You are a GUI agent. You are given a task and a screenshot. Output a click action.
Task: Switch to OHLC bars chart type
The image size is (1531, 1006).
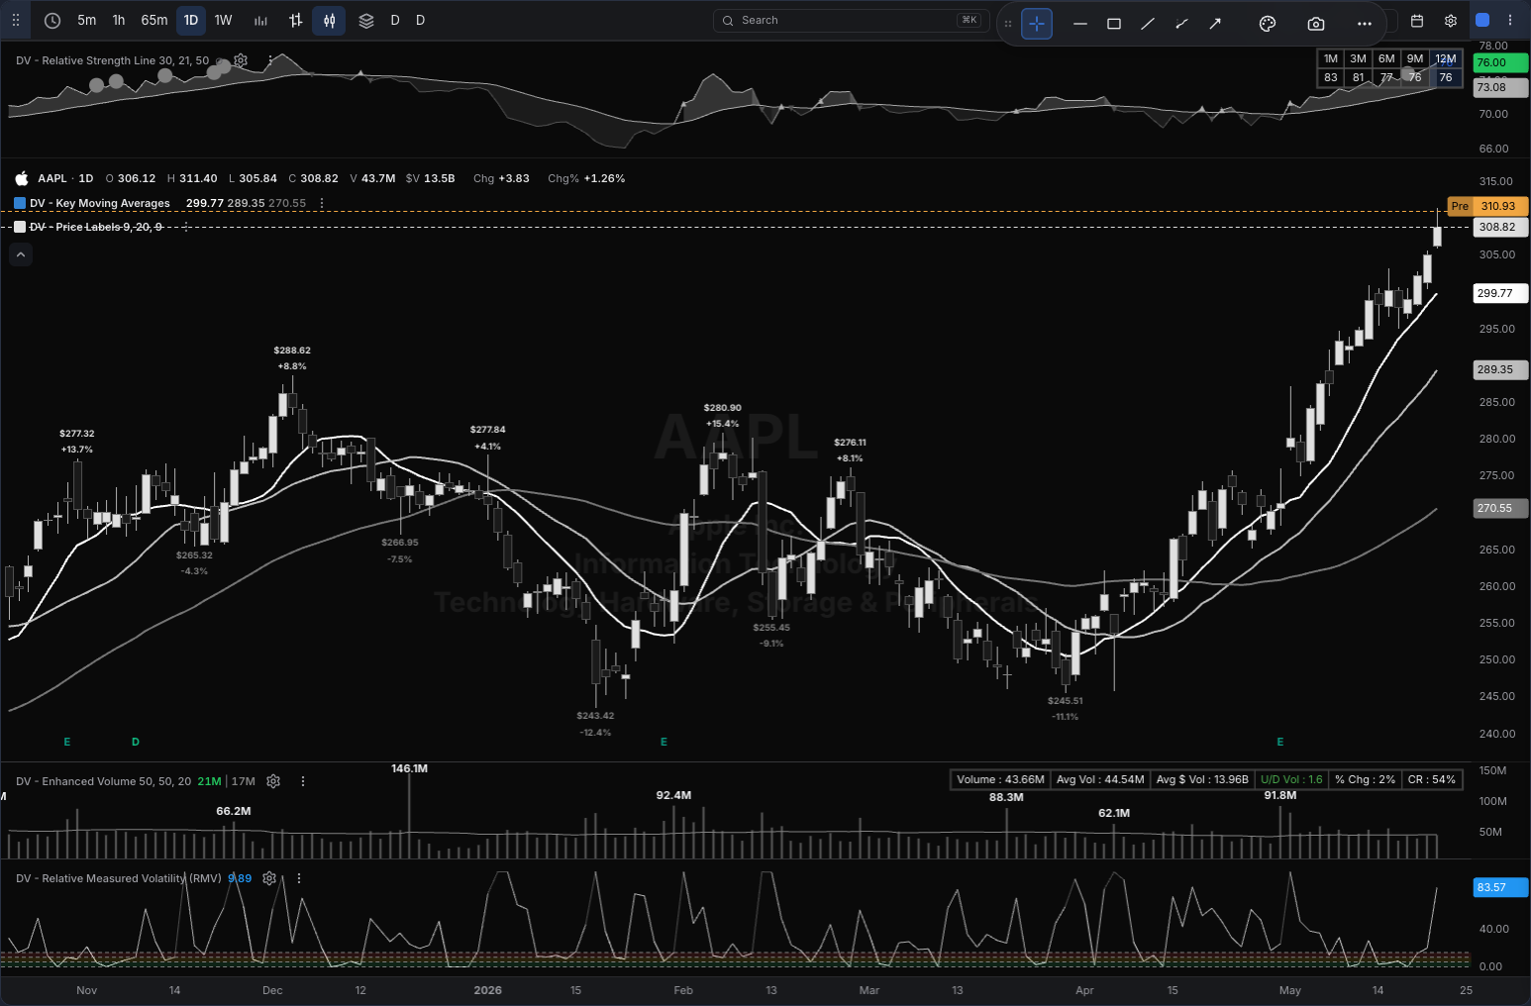coord(295,20)
